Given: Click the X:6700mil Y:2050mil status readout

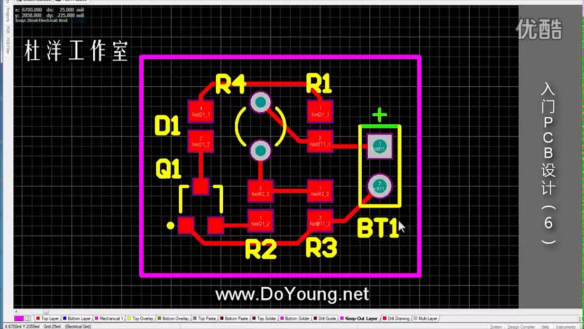Looking at the screenshot, I should click(22, 327).
